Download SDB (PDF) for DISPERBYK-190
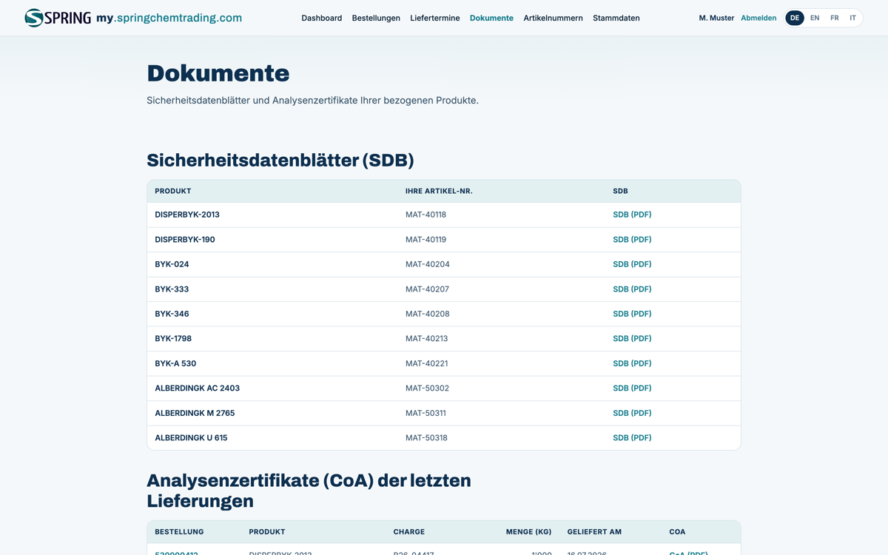 pos(632,240)
